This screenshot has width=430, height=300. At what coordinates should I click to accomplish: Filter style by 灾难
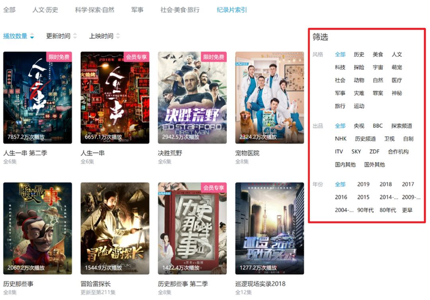point(359,93)
